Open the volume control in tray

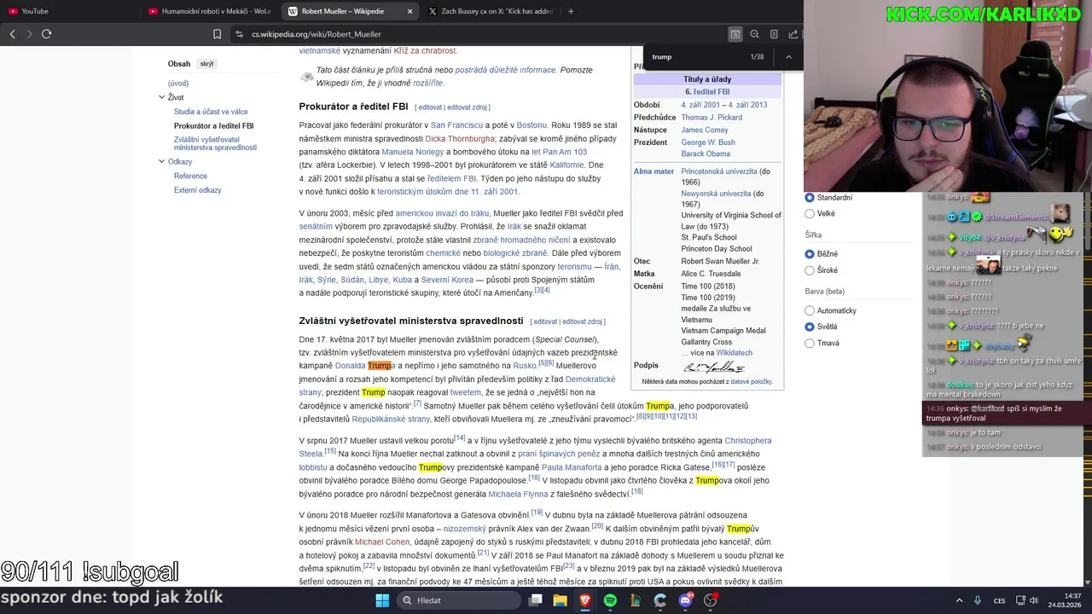click(1033, 600)
